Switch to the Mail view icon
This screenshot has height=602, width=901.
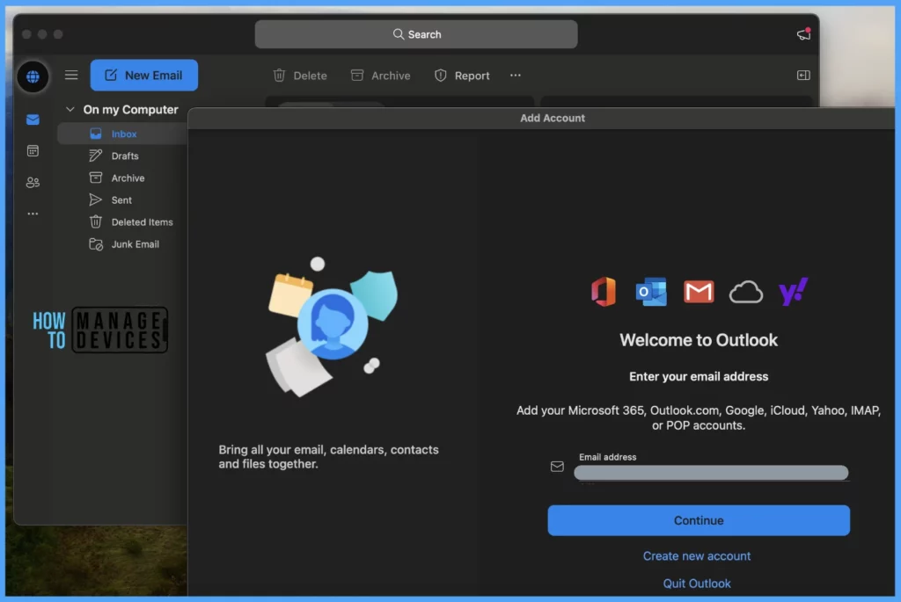click(33, 120)
